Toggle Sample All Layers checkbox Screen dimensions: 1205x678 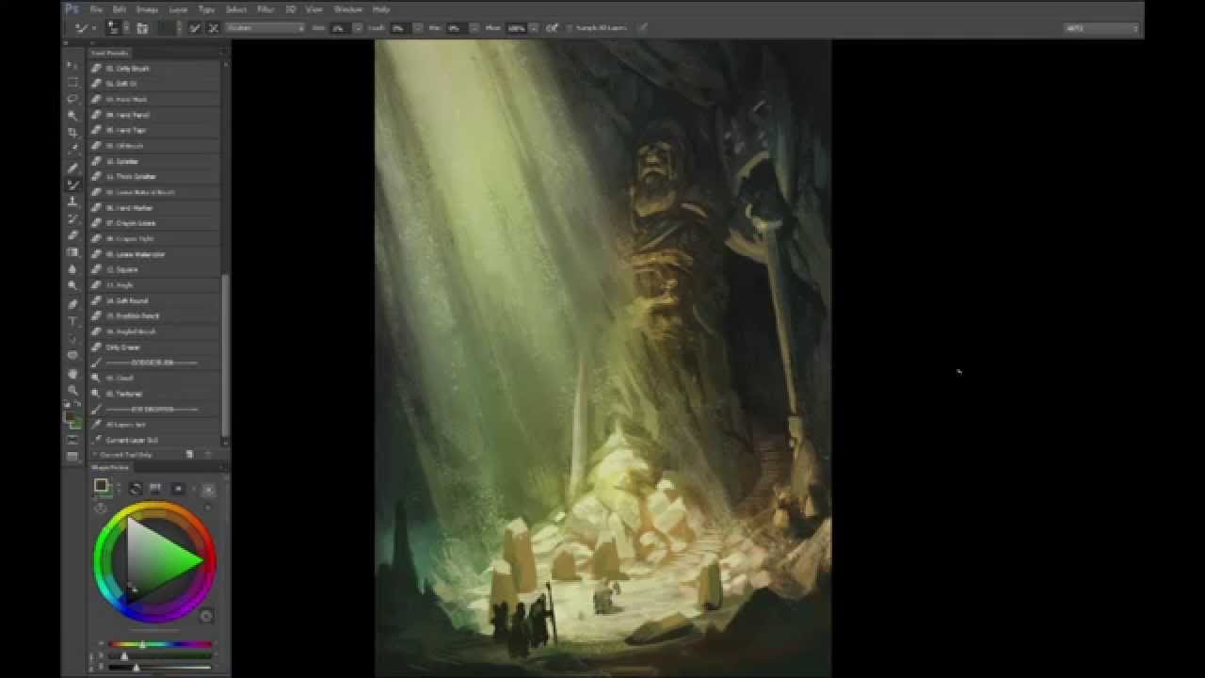pos(570,28)
